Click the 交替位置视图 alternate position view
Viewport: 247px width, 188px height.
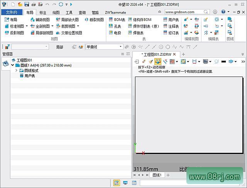click(69, 32)
